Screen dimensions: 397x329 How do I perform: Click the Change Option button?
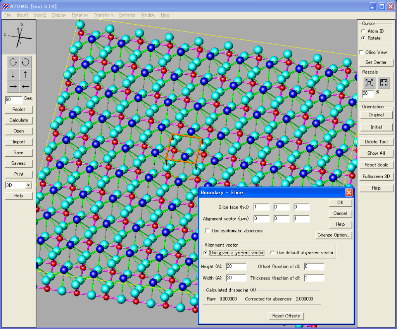click(333, 235)
